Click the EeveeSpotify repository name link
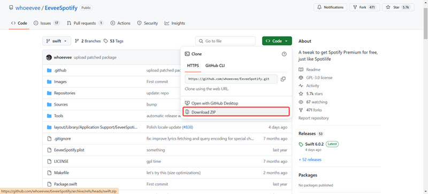The width and height of the screenshot is (428, 194). pos(60,8)
